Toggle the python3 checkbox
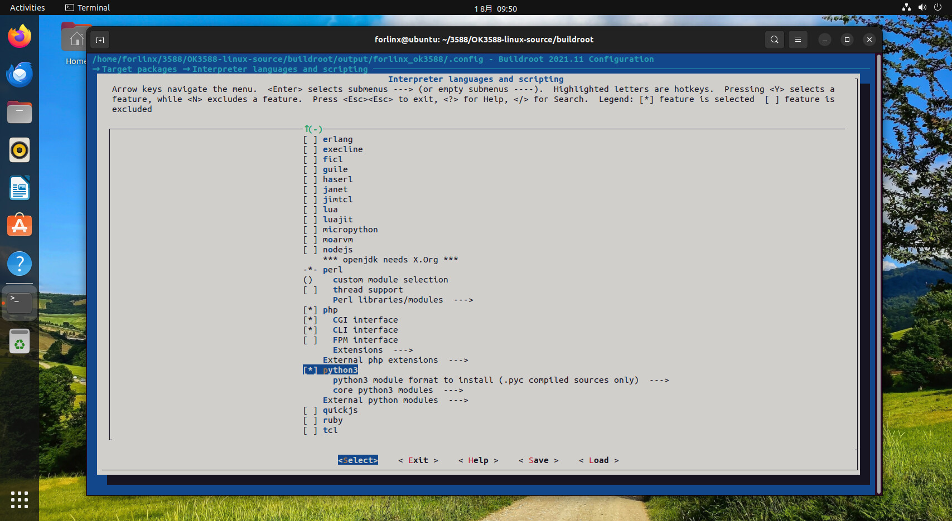The image size is (952, 521). (311, 370)
